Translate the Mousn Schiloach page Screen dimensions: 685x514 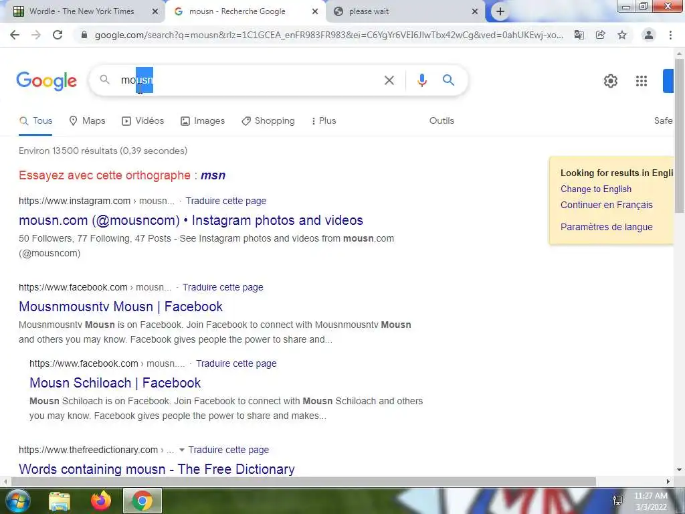[x=236, y=363]
